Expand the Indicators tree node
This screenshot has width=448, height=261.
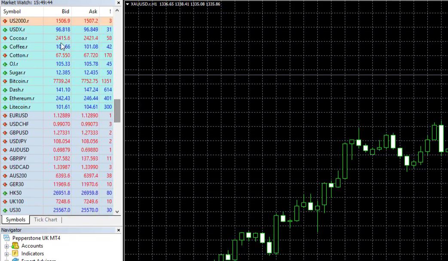tap(6, 254)
